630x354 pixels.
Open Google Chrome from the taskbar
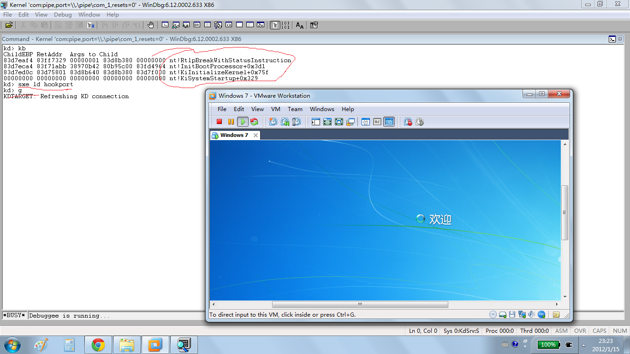pyautogui.click(x=98, y=345)
